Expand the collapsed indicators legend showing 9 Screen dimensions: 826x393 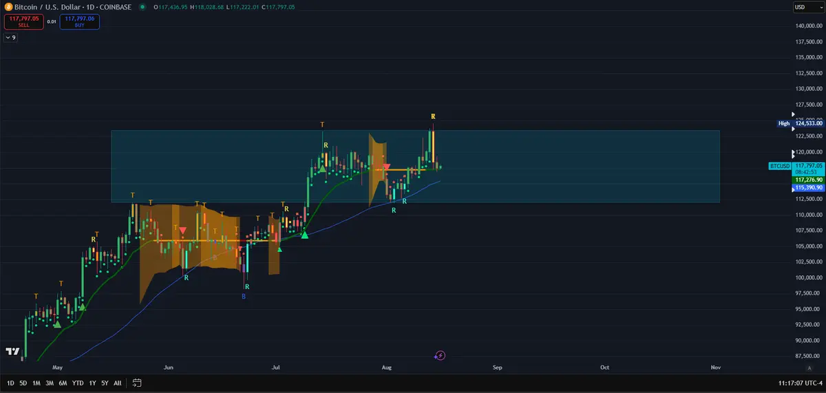coord(10,37)
